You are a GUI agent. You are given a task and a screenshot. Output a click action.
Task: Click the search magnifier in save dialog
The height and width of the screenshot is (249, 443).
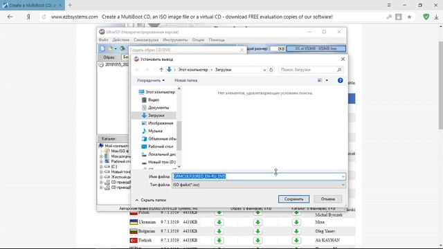point(339,70)
